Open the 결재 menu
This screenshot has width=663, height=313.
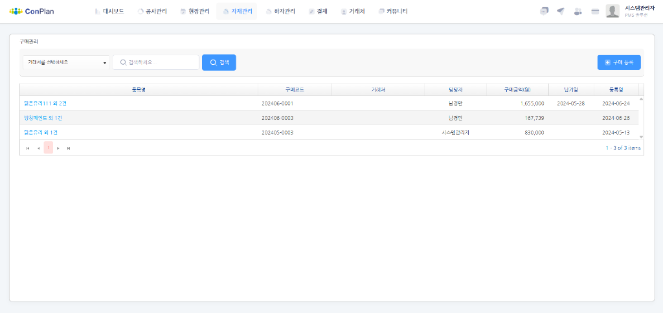click(318, 12)
